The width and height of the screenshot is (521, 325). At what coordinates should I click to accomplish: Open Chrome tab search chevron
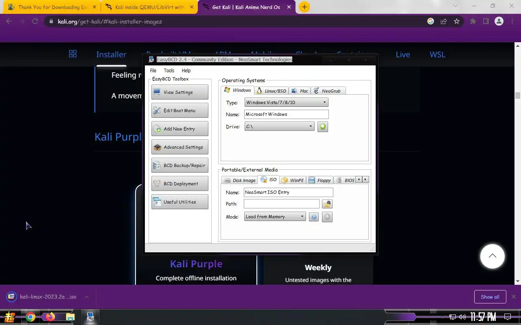pos(455,6)
